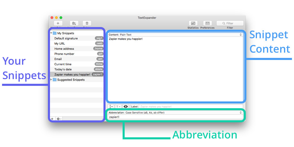Toggle the eye preview button

[126, 106]
